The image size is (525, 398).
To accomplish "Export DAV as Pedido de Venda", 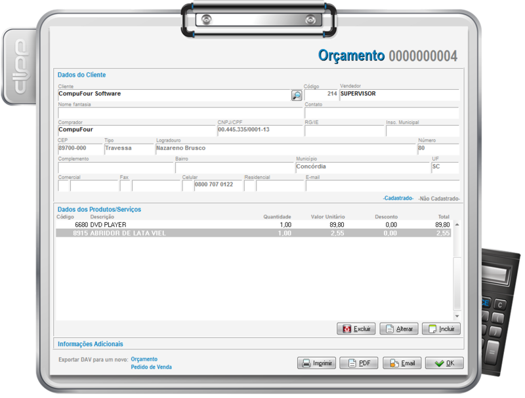I will coord(151,367).
